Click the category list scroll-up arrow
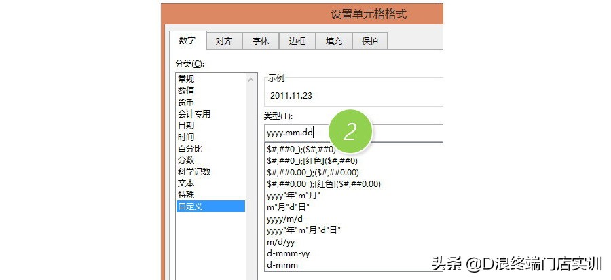This screenshot has height=280, width=611. pos(251,80)
